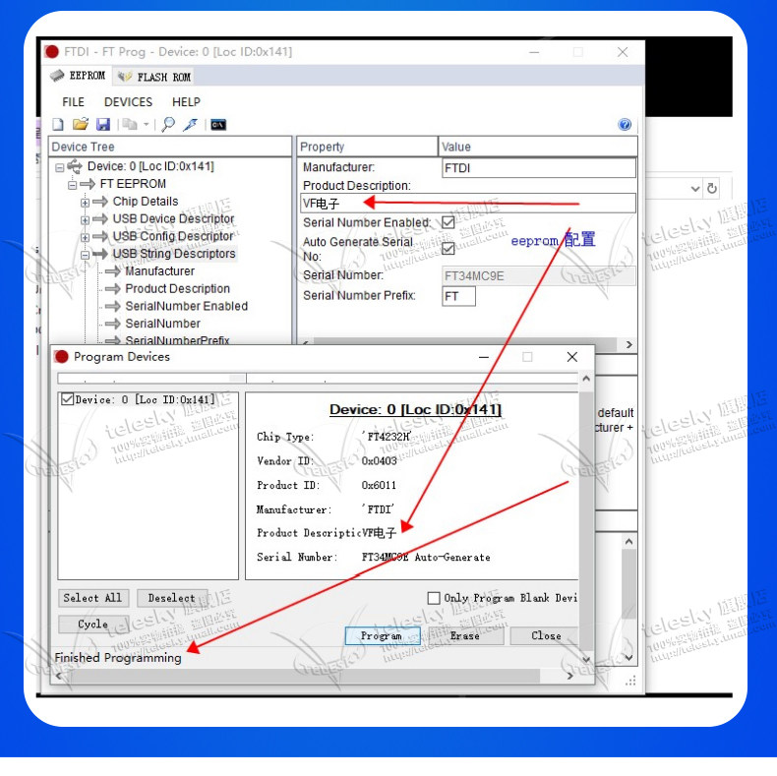Select SerialNumber Enabled tree item
Viewport: 777px width, 776px height.
click(x=186, y=306)
